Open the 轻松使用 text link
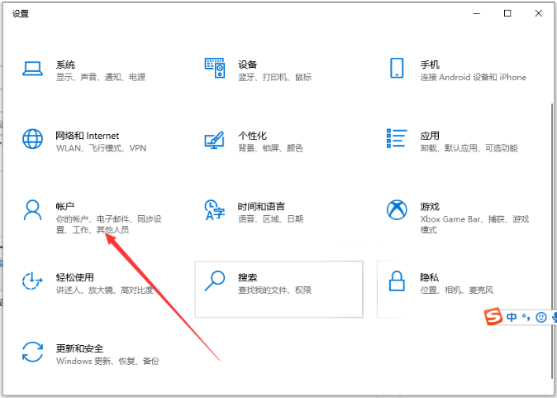Screen dimensions: 557x398 click(x=74, y=277)
